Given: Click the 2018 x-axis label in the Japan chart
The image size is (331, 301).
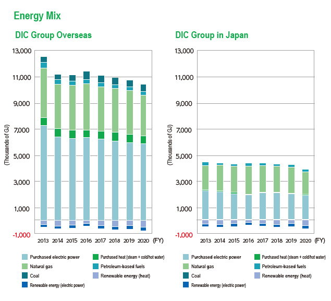Looking at the screenshot, I should (x=277, y=240).
